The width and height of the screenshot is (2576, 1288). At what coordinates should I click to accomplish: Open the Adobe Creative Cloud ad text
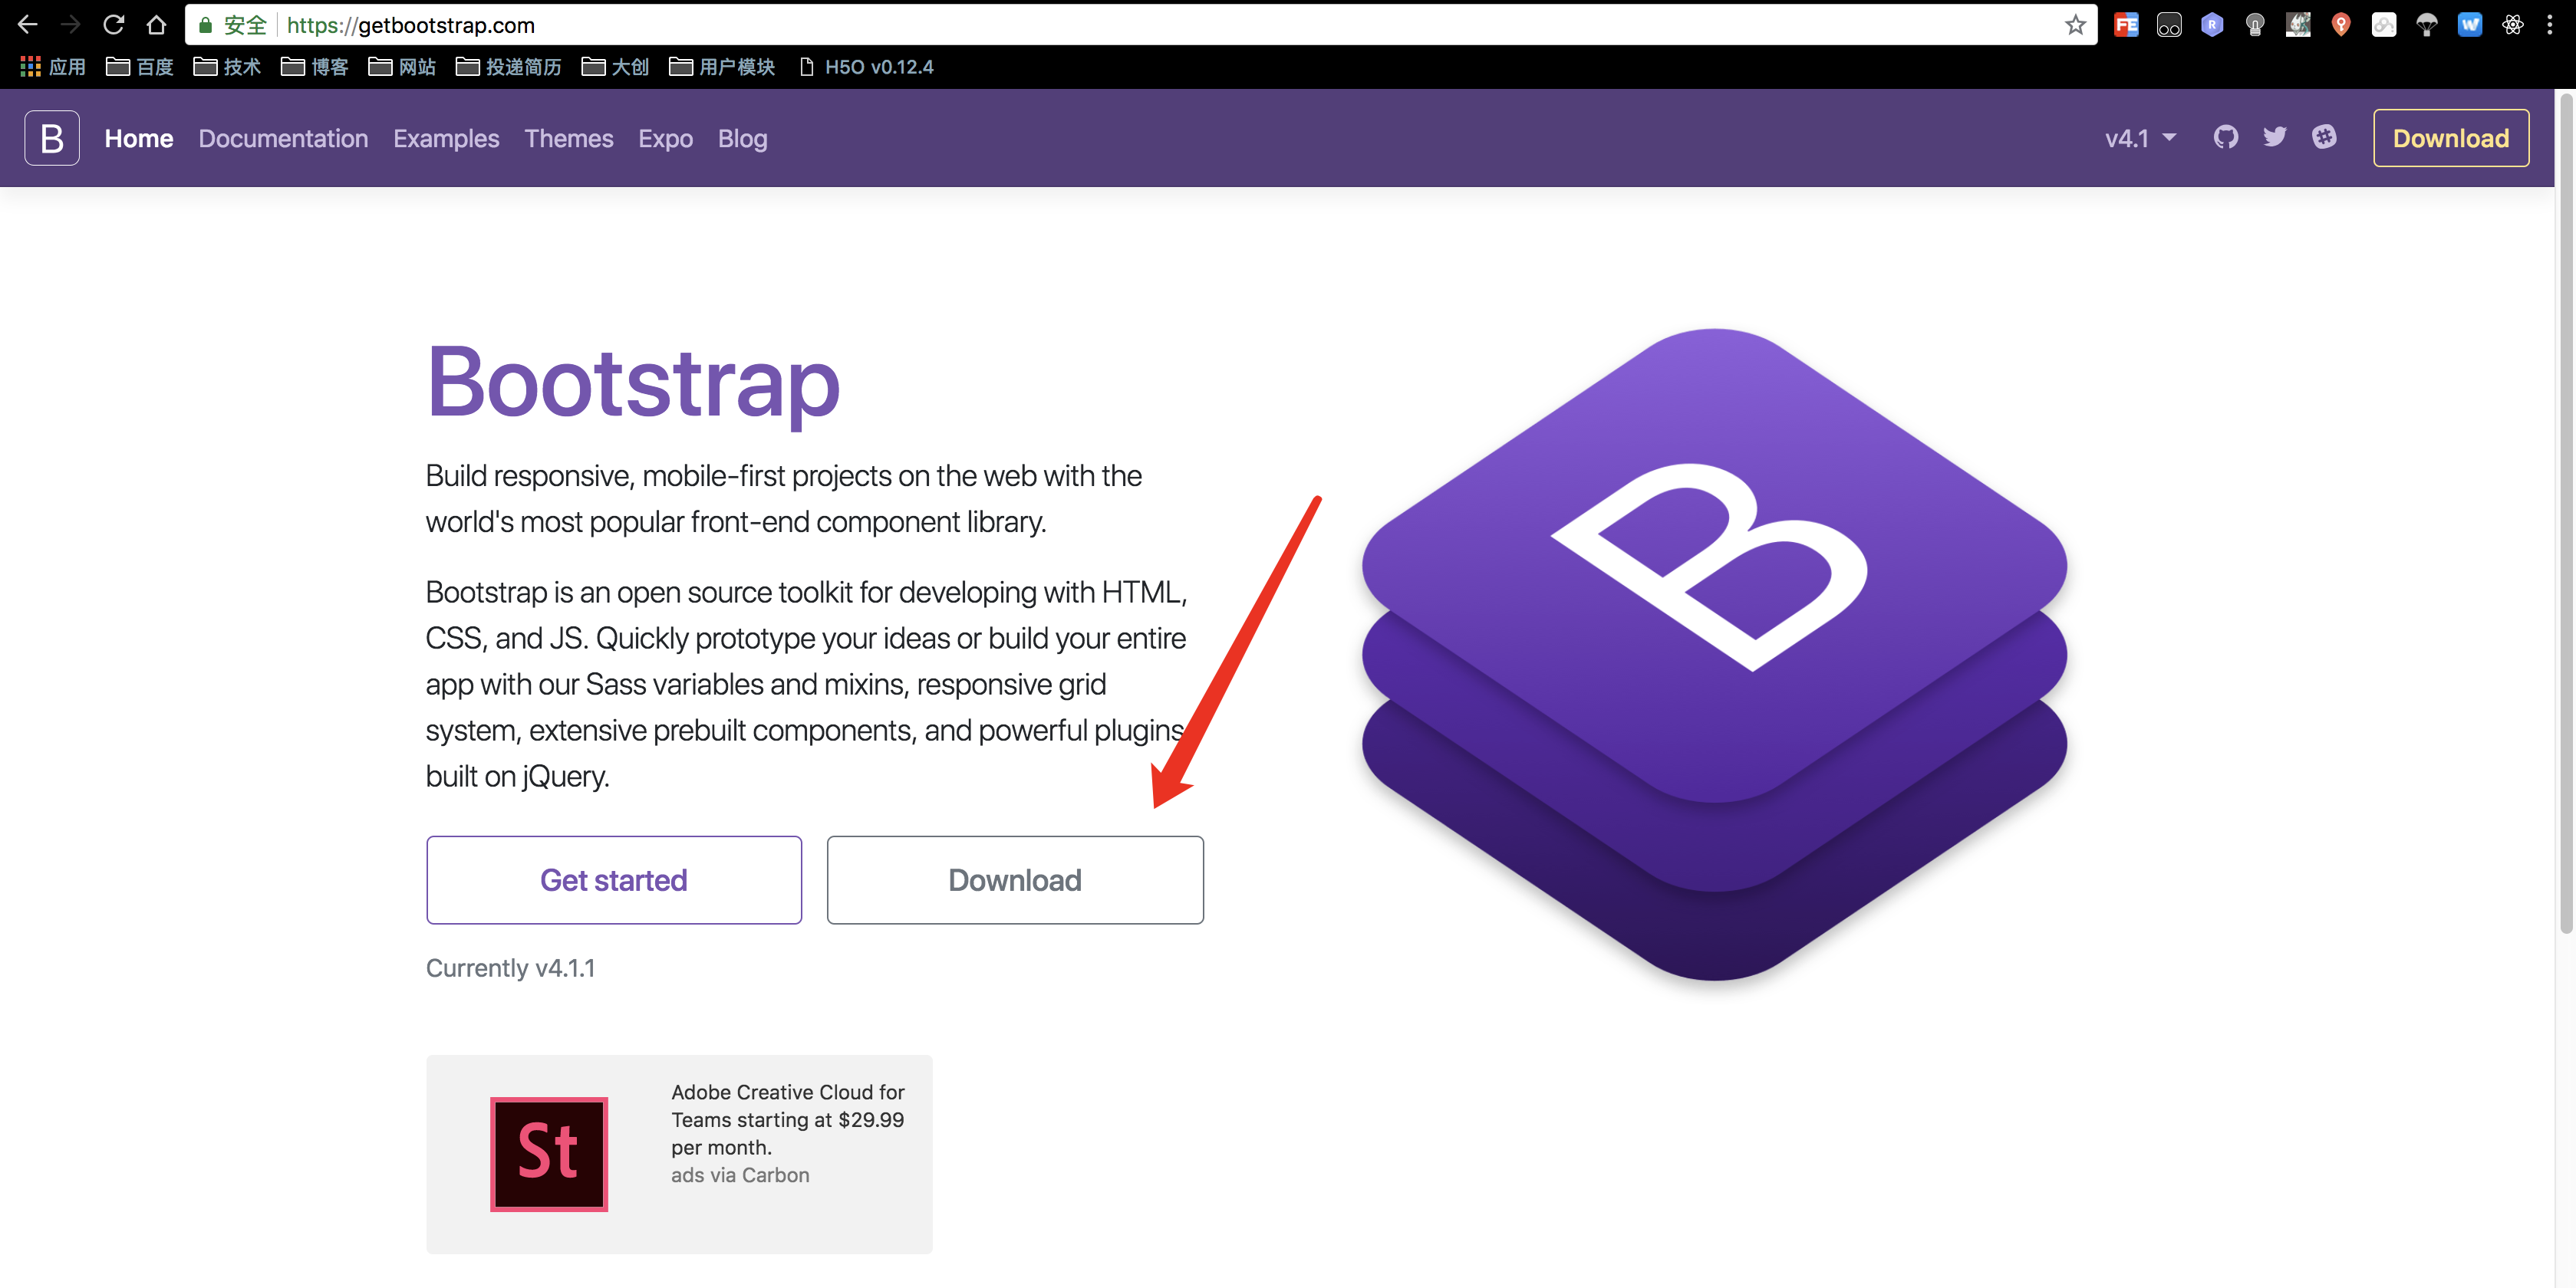tap(788, 1119)
